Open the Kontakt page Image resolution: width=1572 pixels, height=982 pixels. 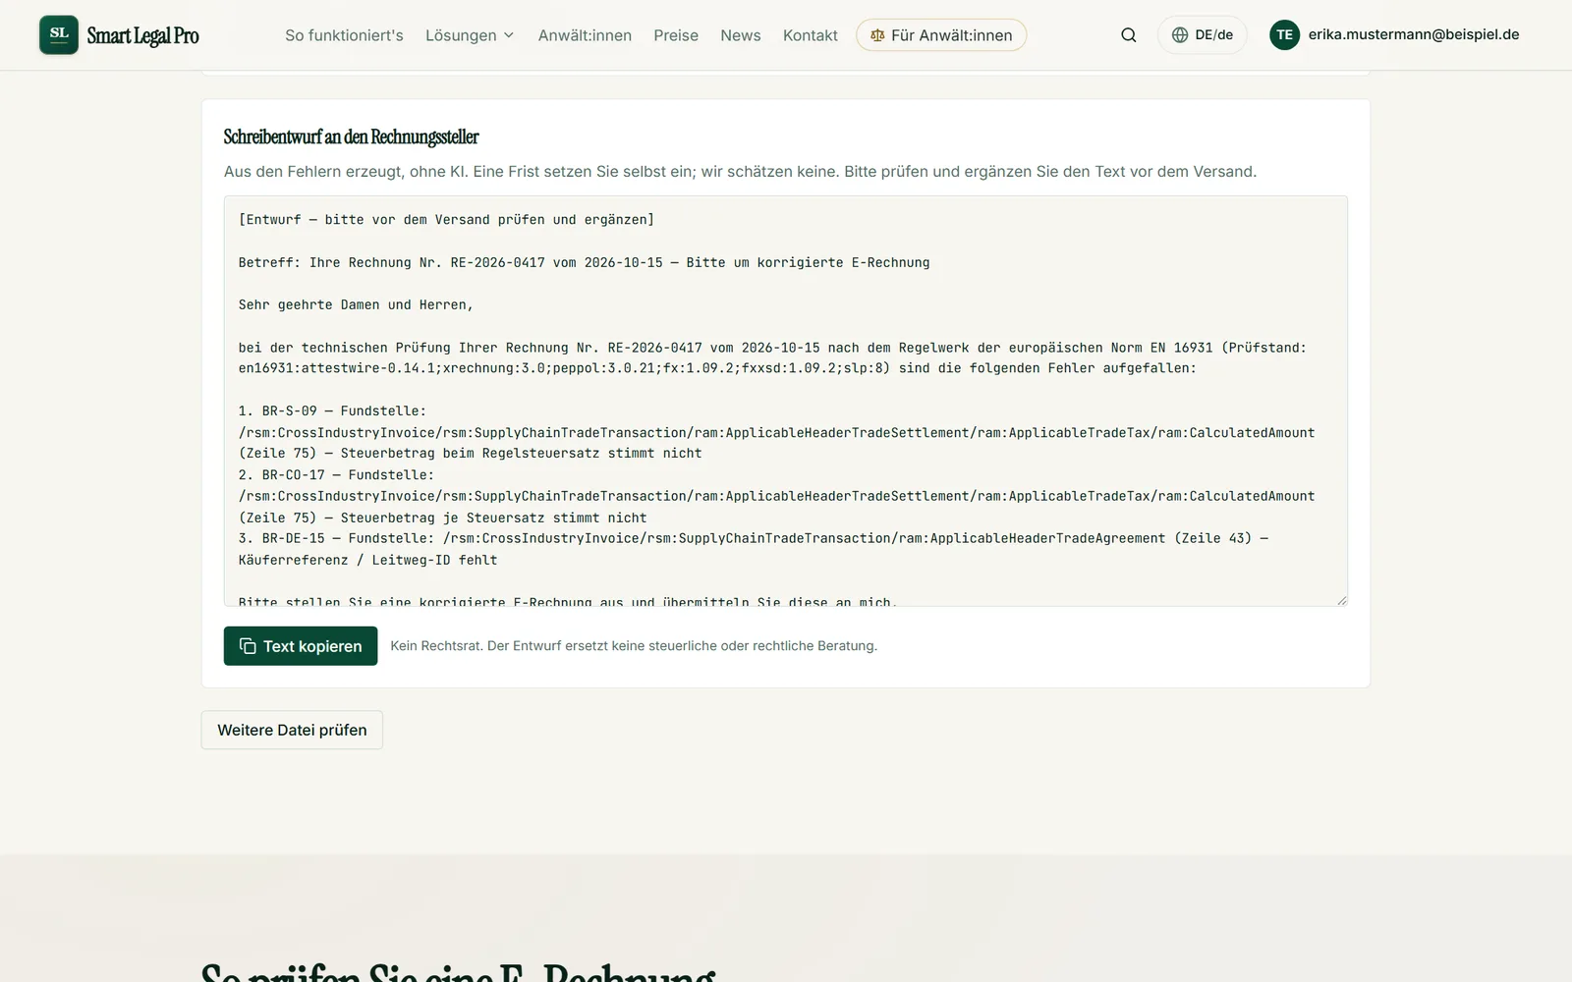tap(811, 35)
